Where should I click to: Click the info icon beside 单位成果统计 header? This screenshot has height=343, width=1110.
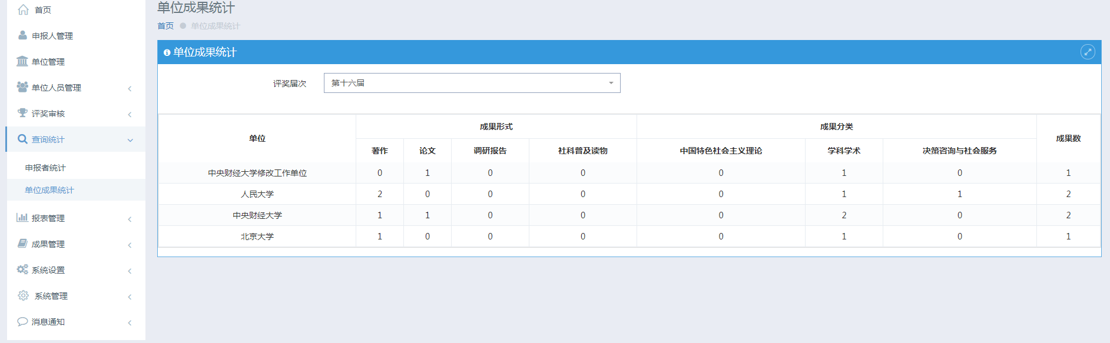click(x=167, y=52)
